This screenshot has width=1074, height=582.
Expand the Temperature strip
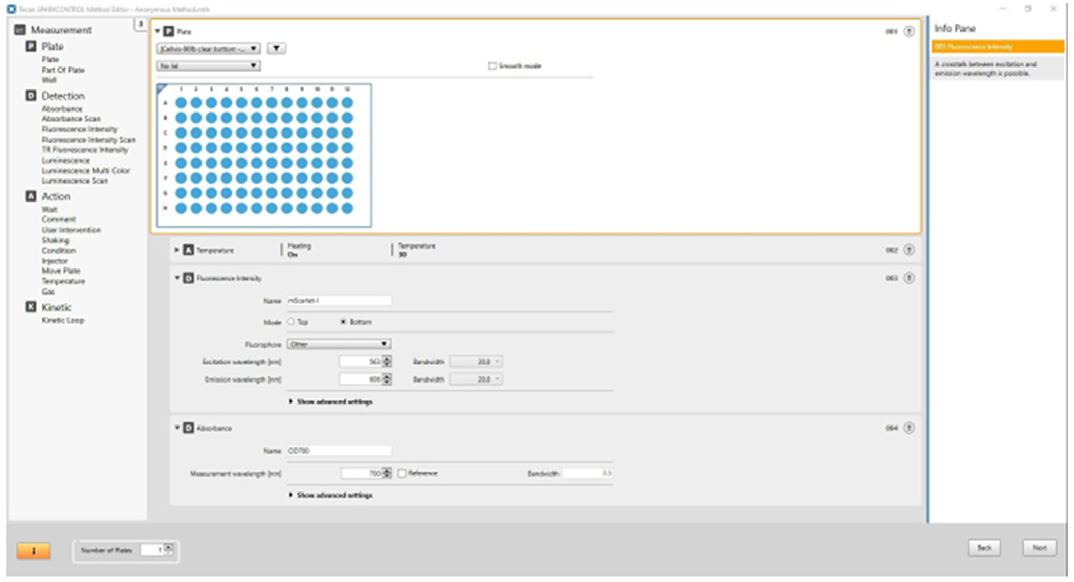coord(177,250)
